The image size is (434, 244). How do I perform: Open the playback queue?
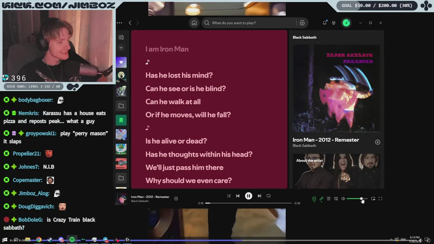coord(329,199)
